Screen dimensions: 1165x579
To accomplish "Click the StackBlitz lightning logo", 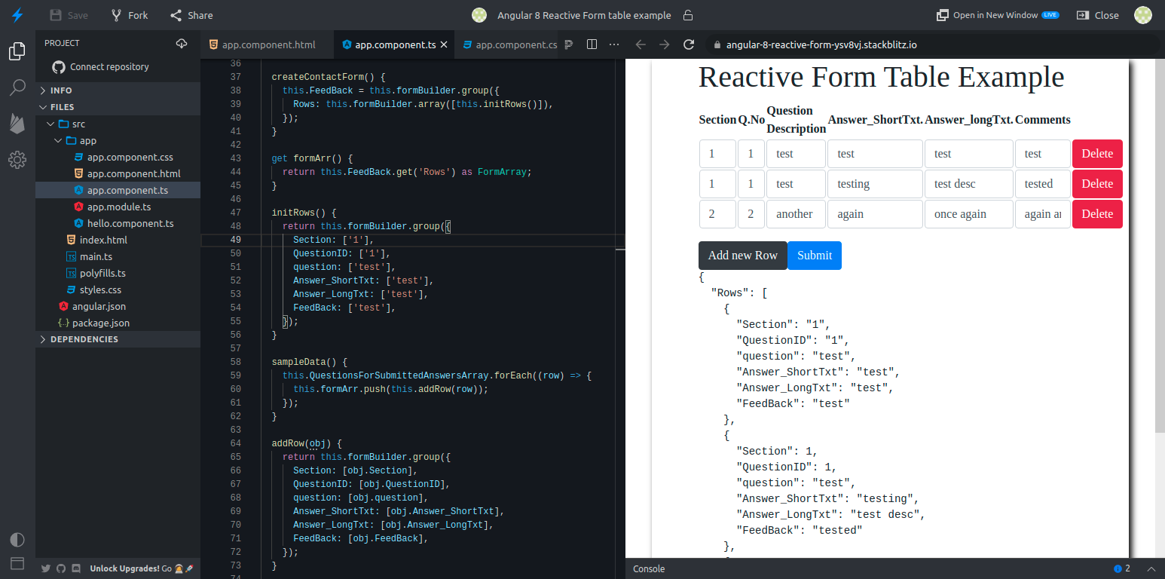I will (17, 15).
